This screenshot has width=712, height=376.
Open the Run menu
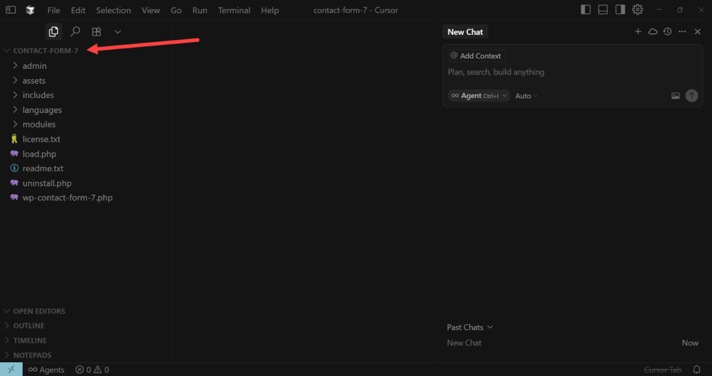(x=200, y=10)
